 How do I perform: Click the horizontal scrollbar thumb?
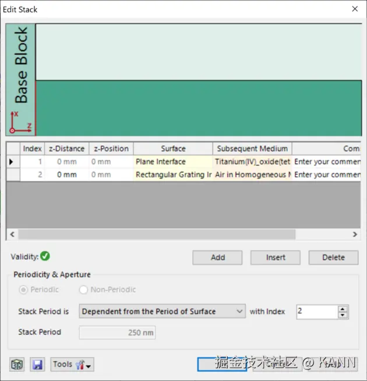click(x=157, y=234)
